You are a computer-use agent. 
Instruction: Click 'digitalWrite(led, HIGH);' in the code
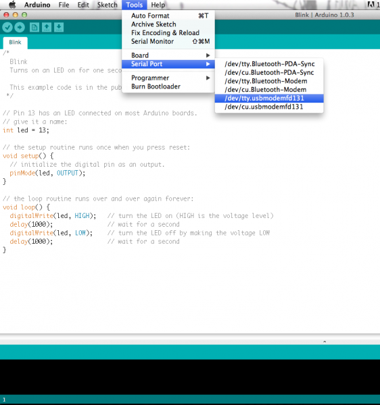coord(53,216)
